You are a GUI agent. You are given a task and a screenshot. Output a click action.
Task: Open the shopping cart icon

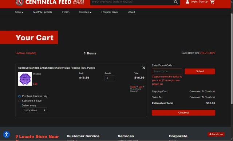point(212,2)
